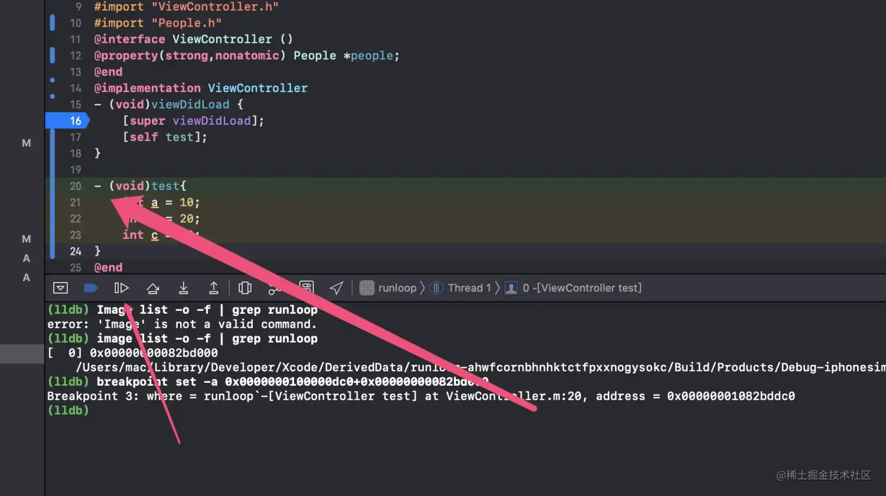Click ViewController class name on line 14

[258, 88]
